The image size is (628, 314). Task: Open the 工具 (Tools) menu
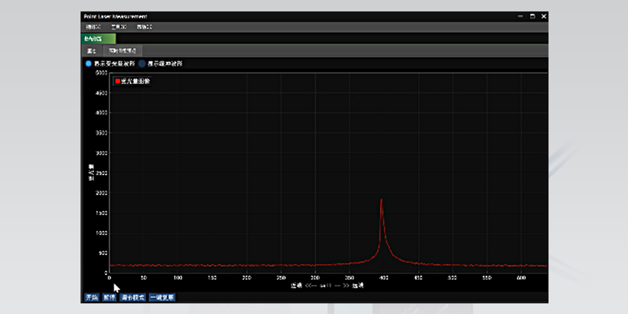119,27
